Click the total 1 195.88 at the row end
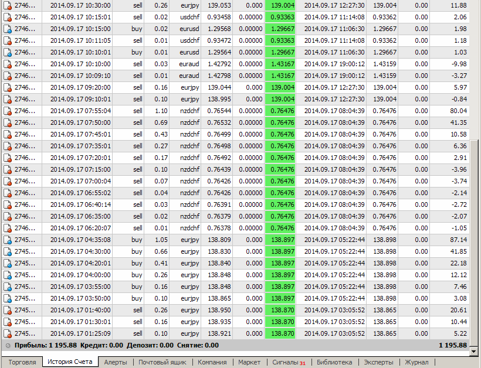This screenshot has width=481, height=368. coord(453,346)
